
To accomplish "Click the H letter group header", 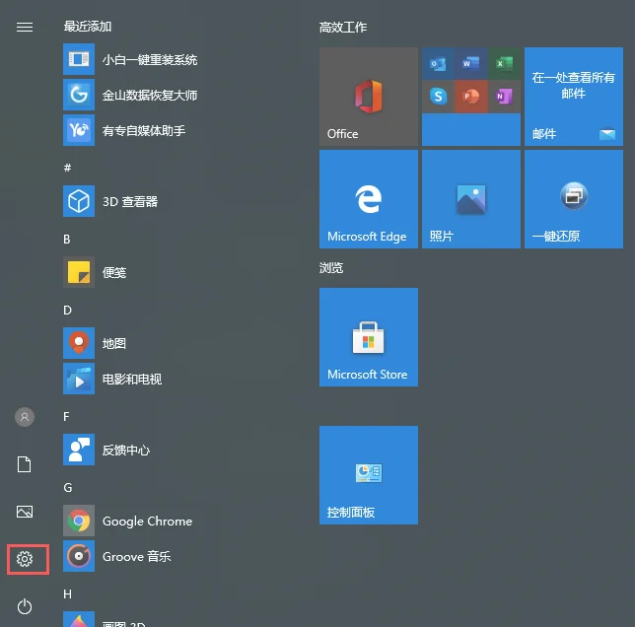I will 68,593.
